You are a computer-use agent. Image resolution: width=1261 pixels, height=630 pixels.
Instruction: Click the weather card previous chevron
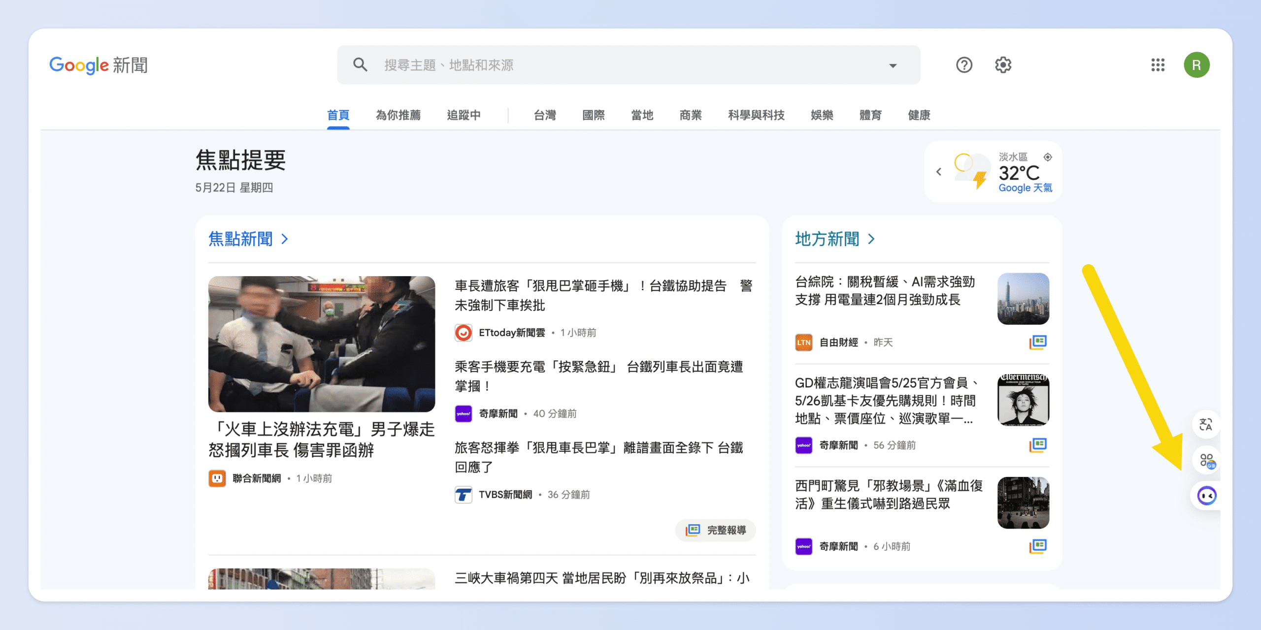click(939, 172)
